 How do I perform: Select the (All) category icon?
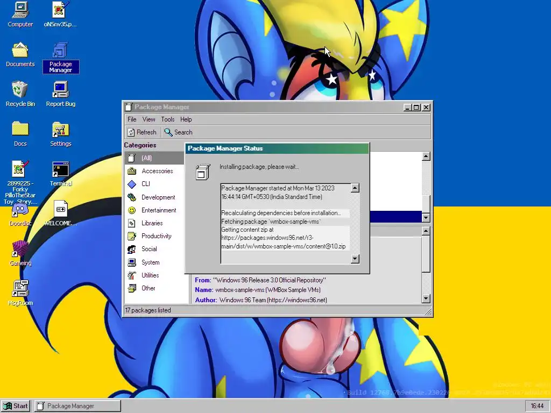click(131, 158)
